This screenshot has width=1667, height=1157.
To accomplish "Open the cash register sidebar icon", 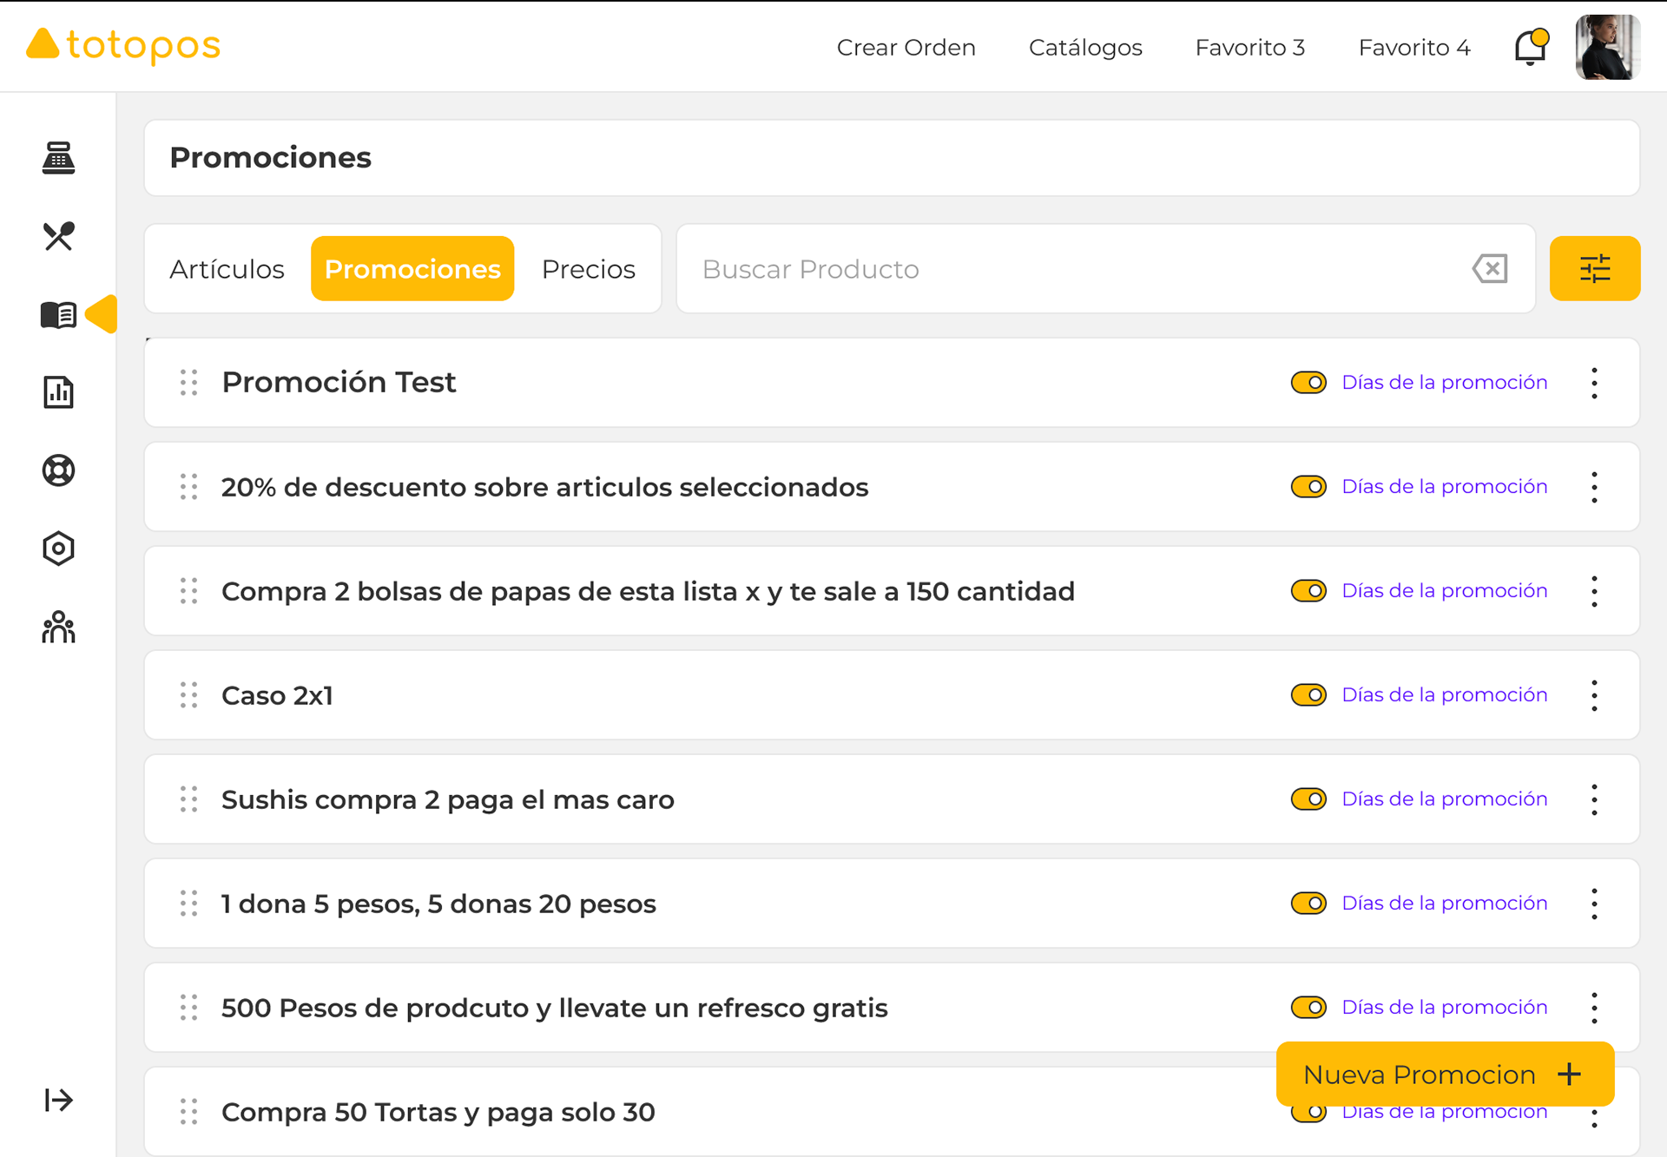I will pos(58,158).
